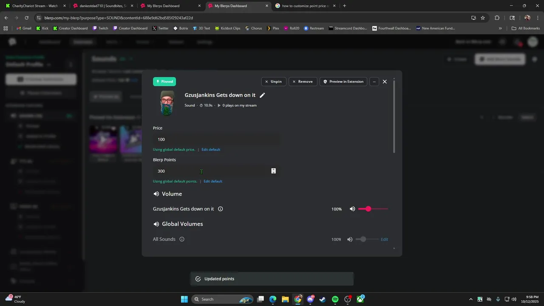Open the New American Funding bookmark
The height and width of the screenshot is (306, 544).
(436, 28)
